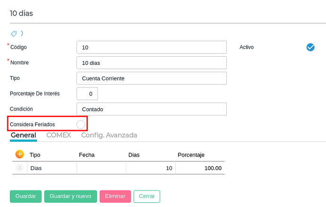This screenshot has width=326, height=207.
Task: Select the General tab
Action: point(24,135)
